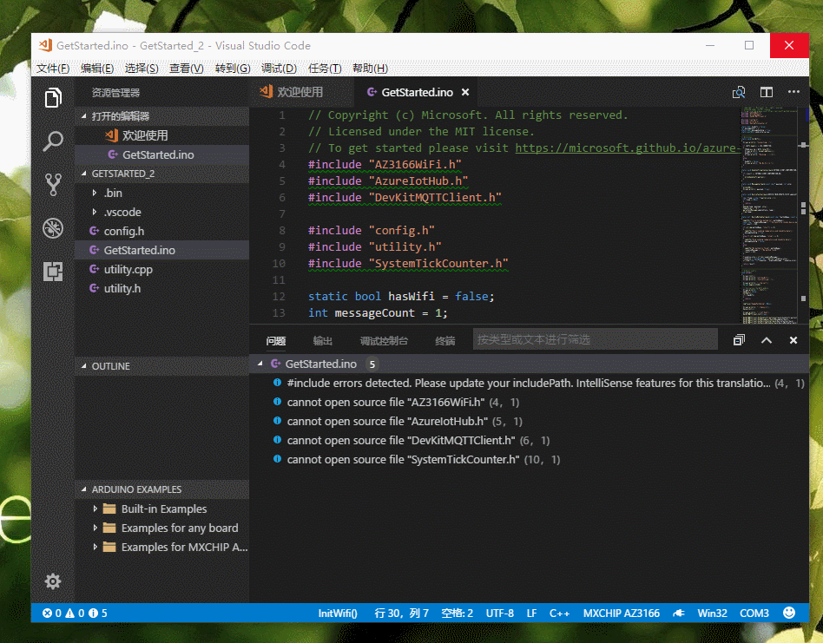
Task: Click the problems filter input field
Action: point(595,339)
